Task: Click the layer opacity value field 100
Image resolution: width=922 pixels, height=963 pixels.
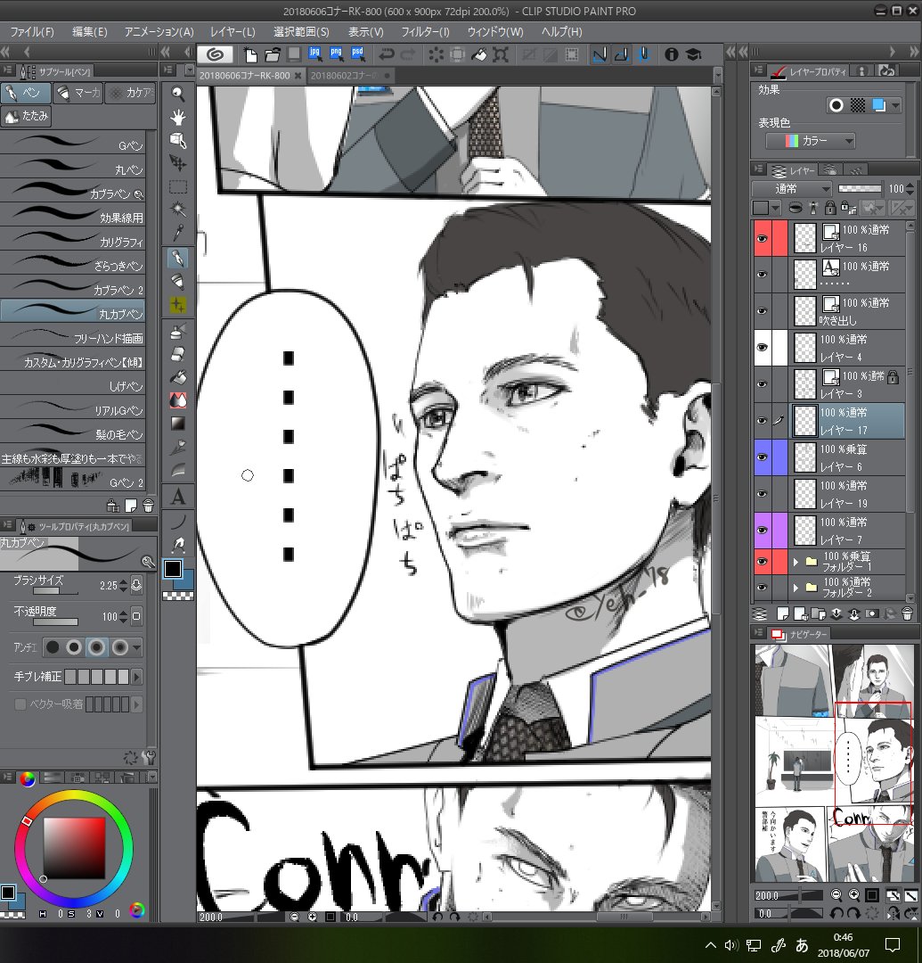Action: 895,188
